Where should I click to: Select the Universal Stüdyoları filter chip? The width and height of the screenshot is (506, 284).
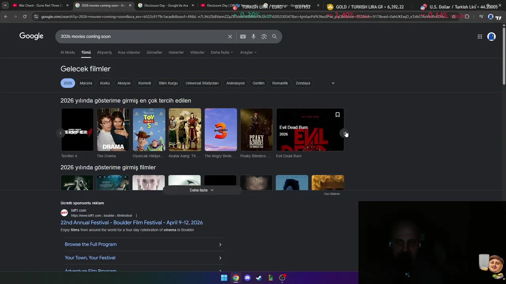point(202,83)
